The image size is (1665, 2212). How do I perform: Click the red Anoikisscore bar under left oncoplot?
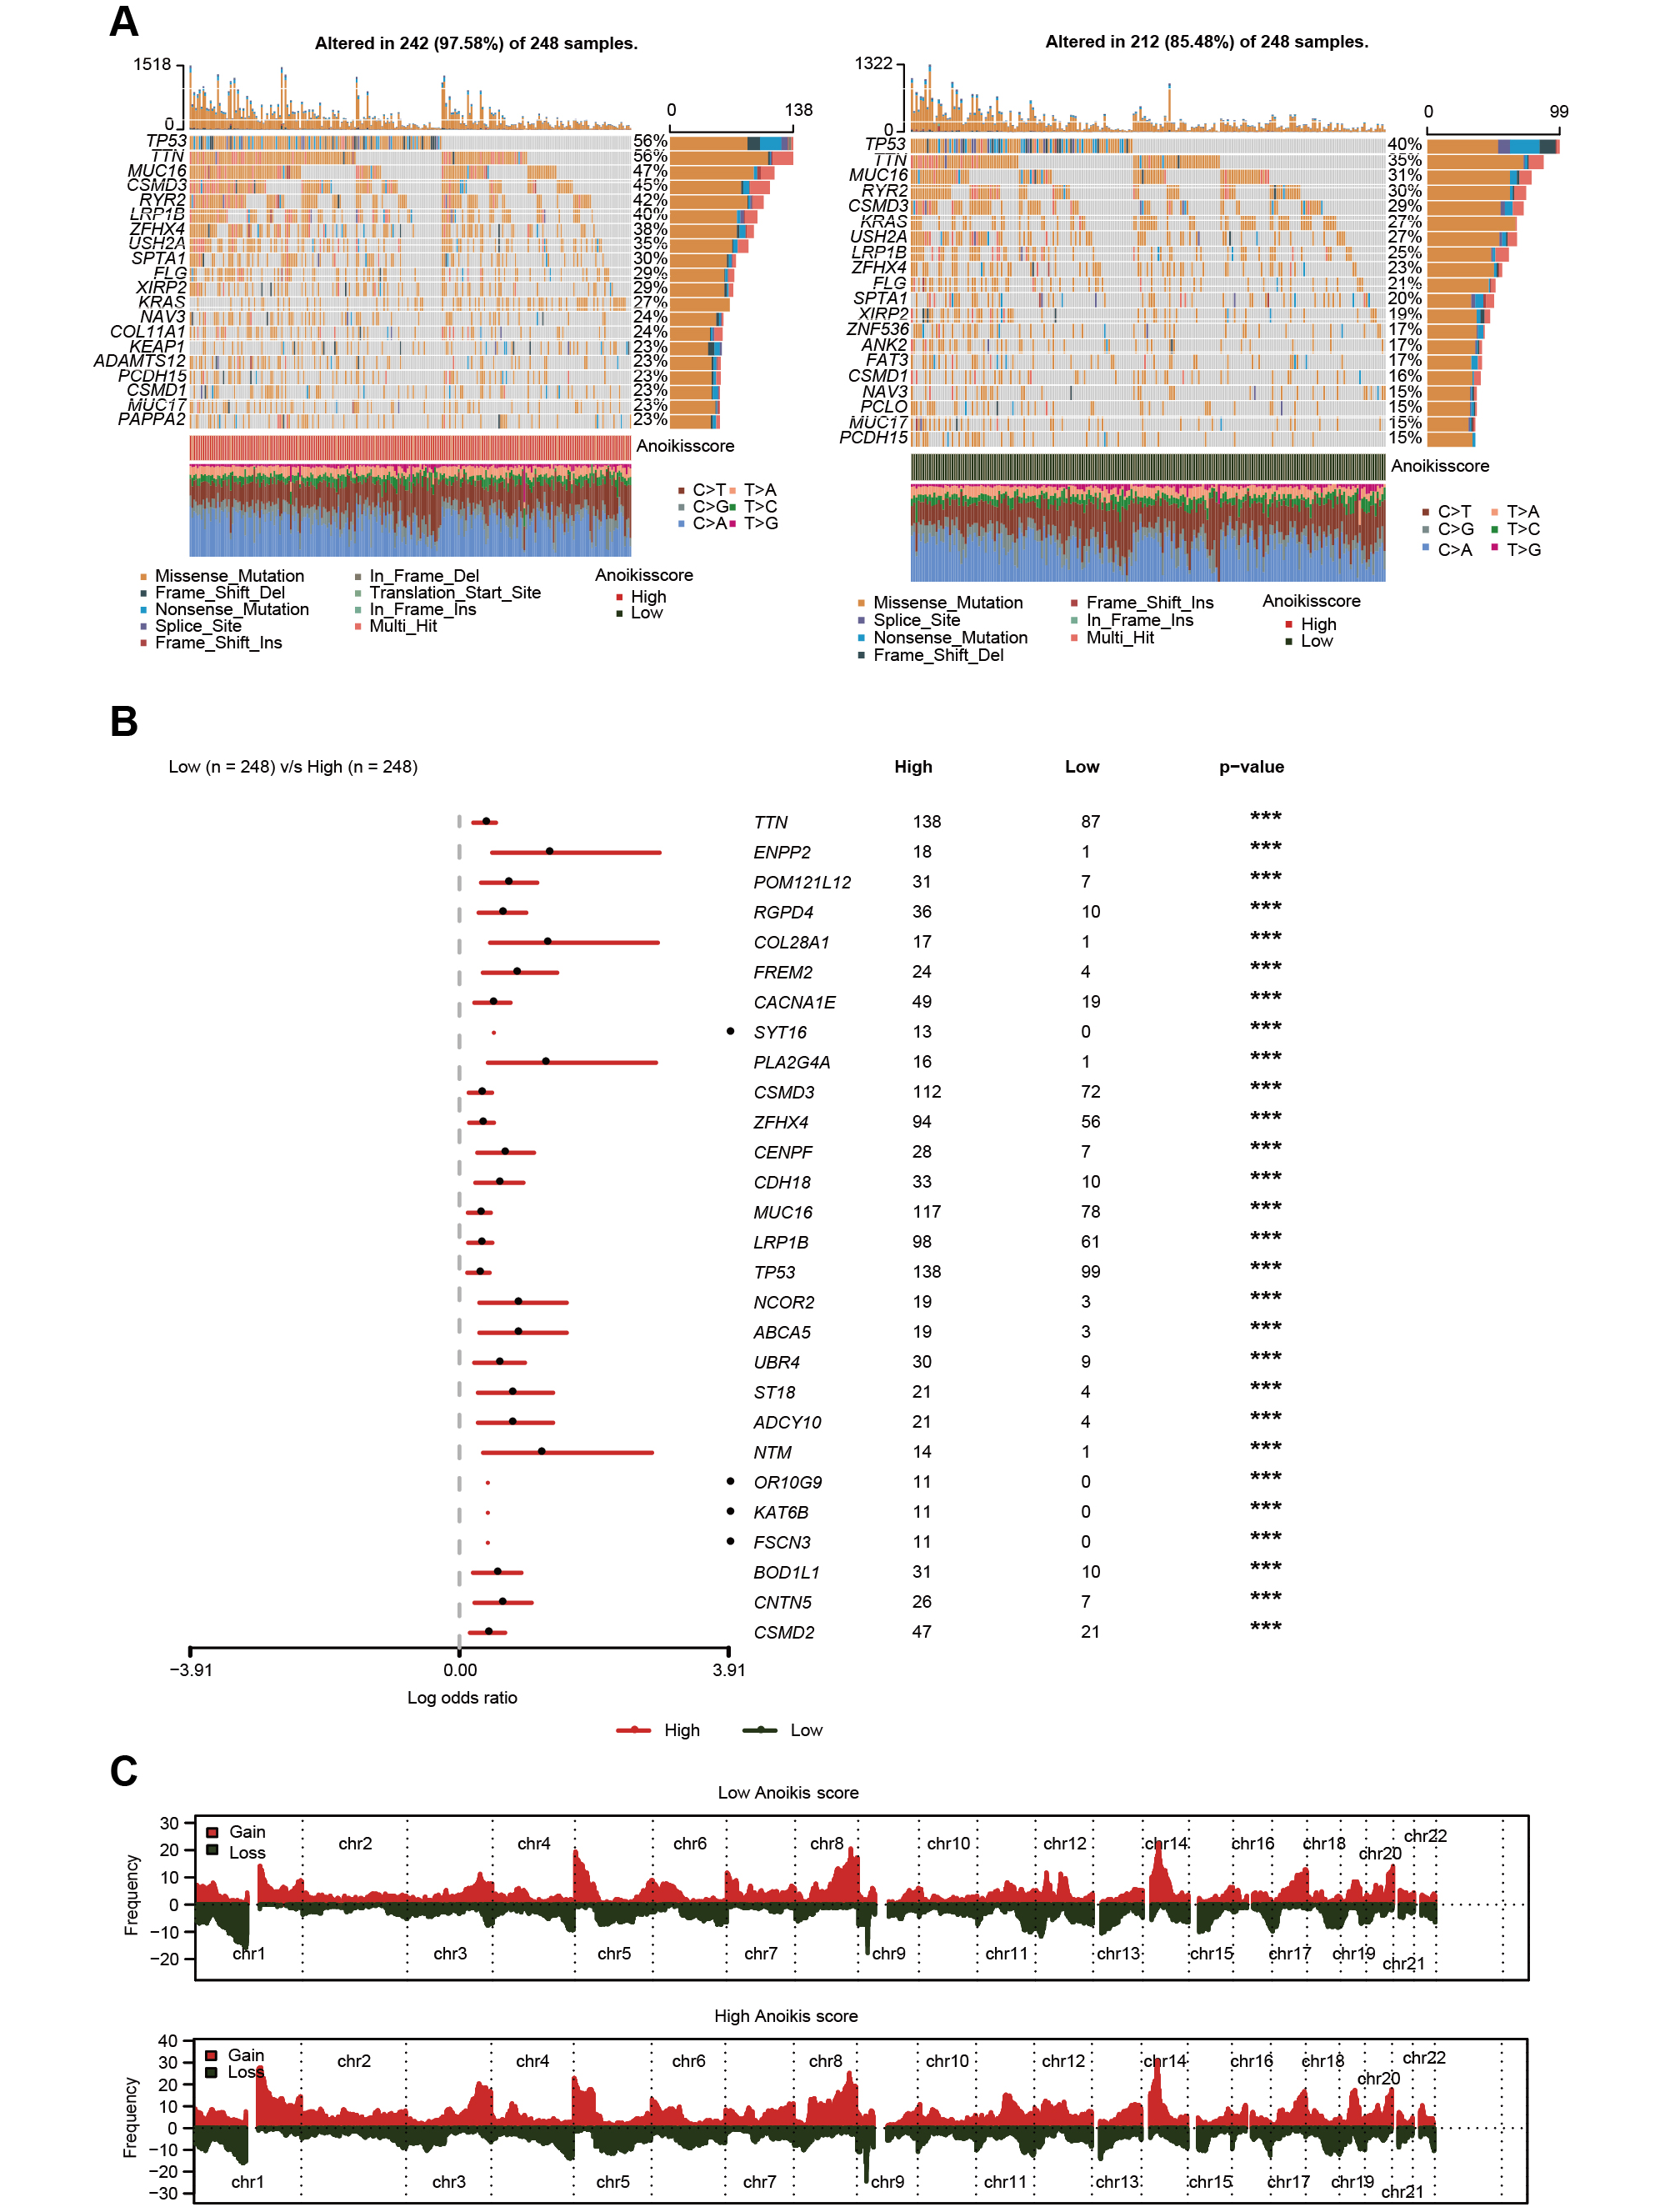click(x=410, y=447)
